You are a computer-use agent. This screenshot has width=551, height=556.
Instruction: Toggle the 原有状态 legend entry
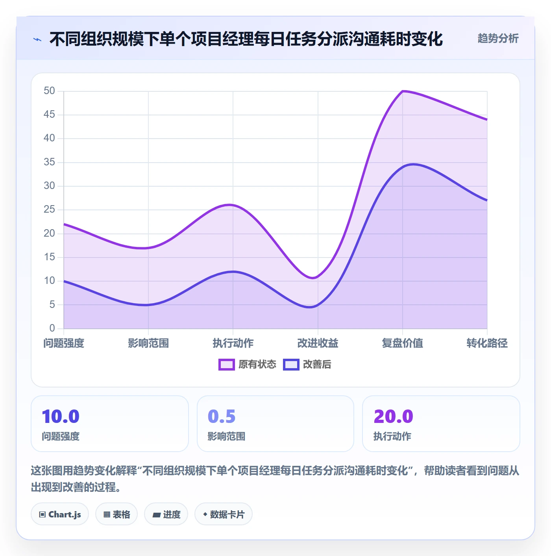(x=248, y=365)
